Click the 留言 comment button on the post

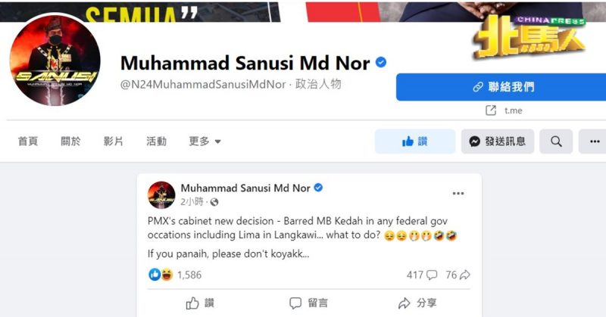click(x=308, y=303)
